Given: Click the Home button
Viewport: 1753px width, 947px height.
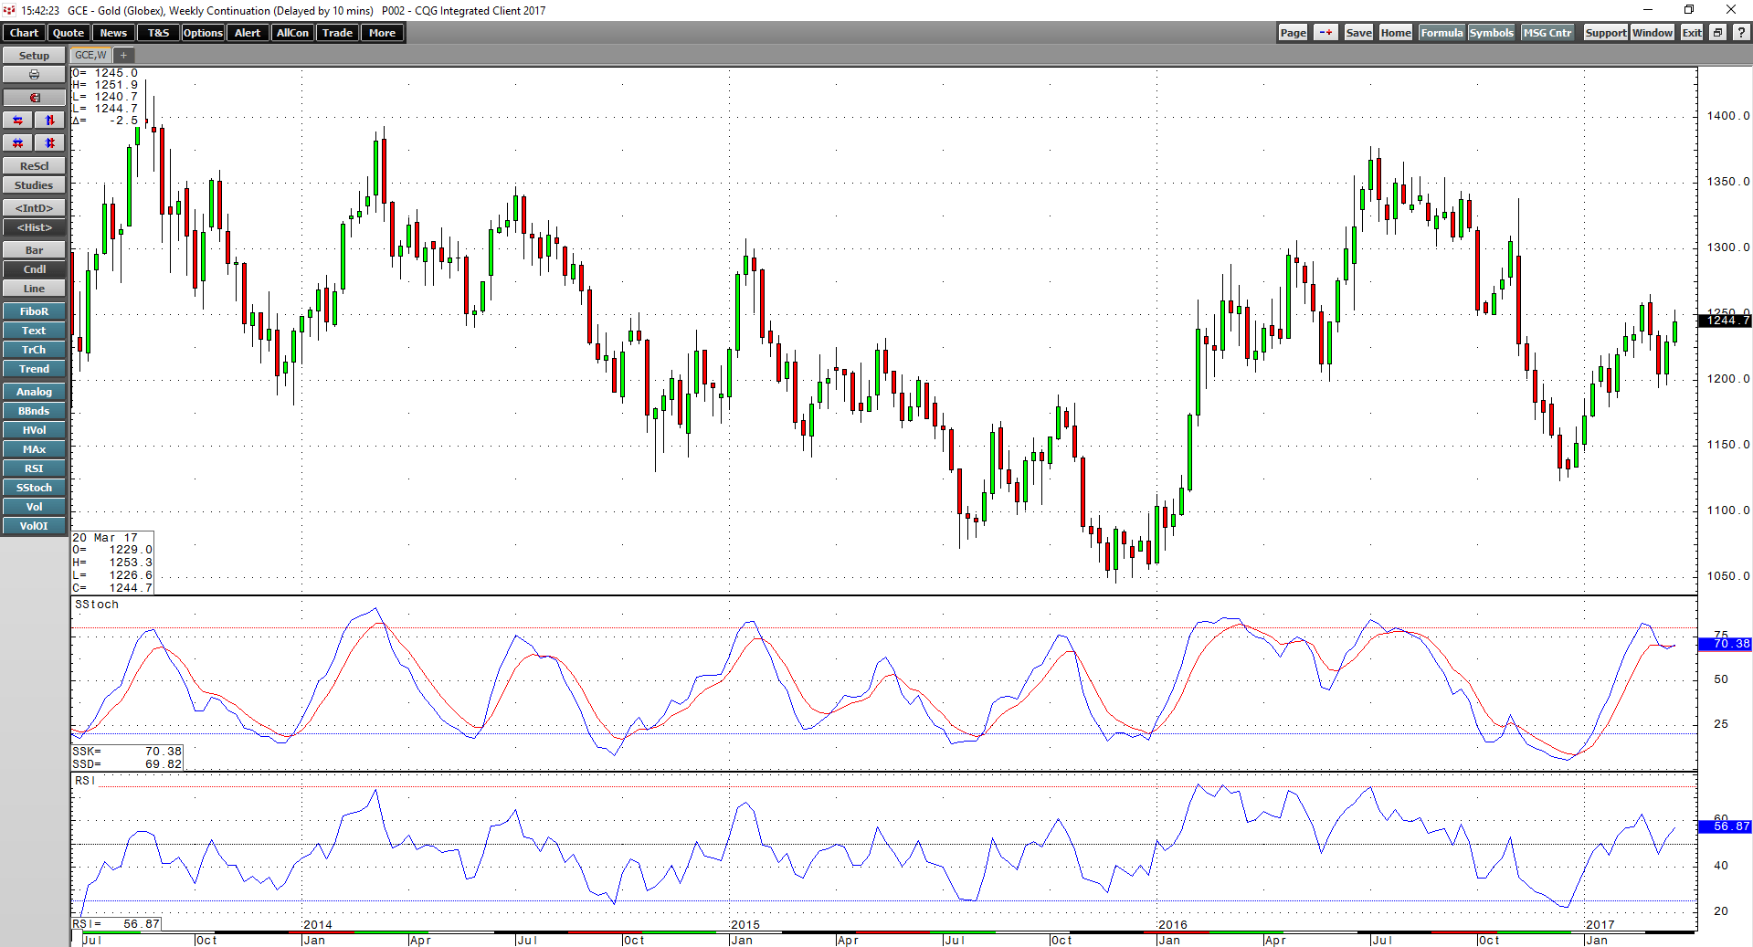Looking at the screenshot, I should click(1396, 33).
